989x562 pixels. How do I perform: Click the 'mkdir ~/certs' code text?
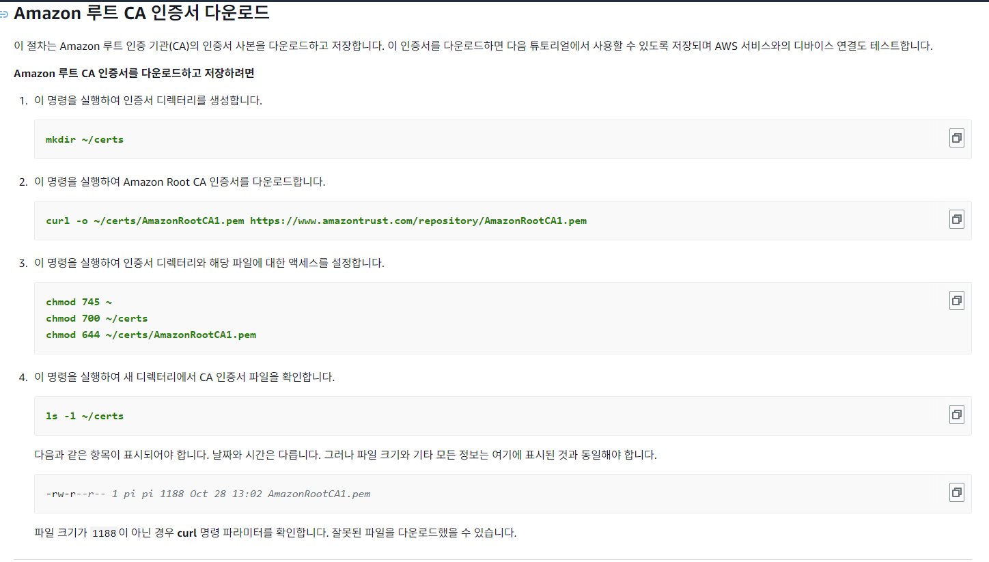[x=85, y=139]
